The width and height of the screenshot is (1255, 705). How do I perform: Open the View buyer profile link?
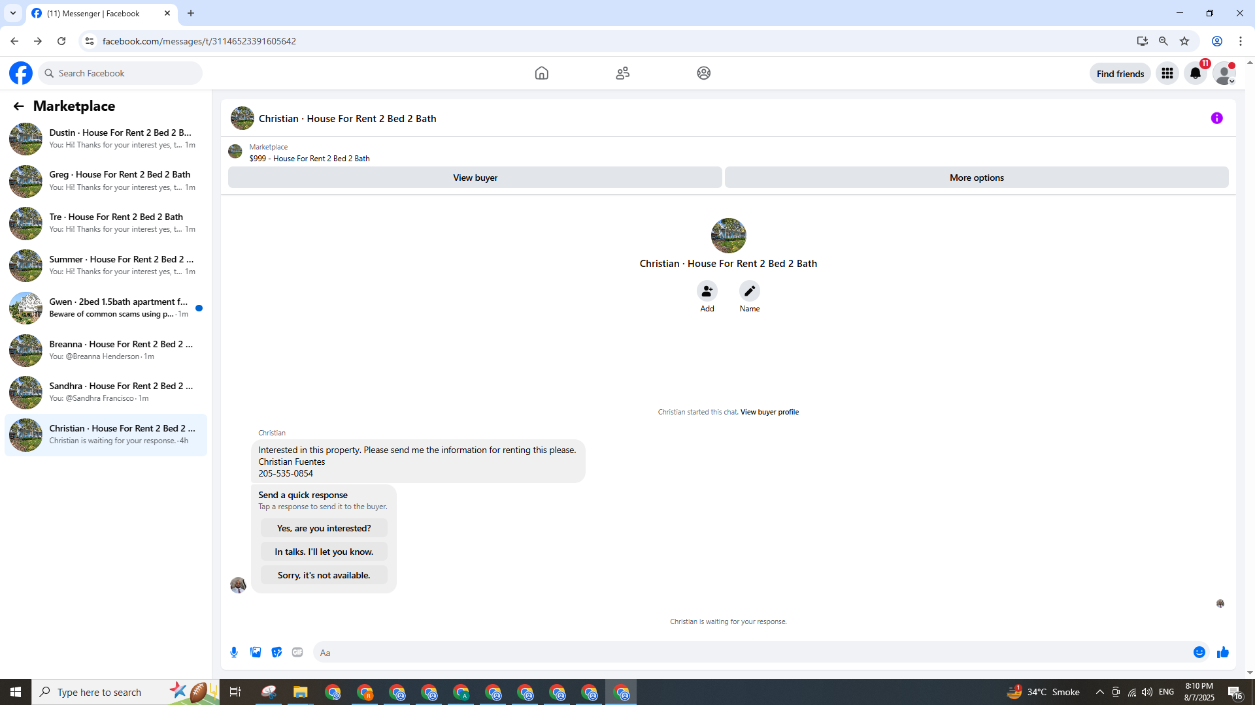769,412
